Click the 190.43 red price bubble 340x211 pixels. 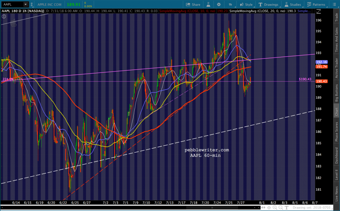(321, 81)
